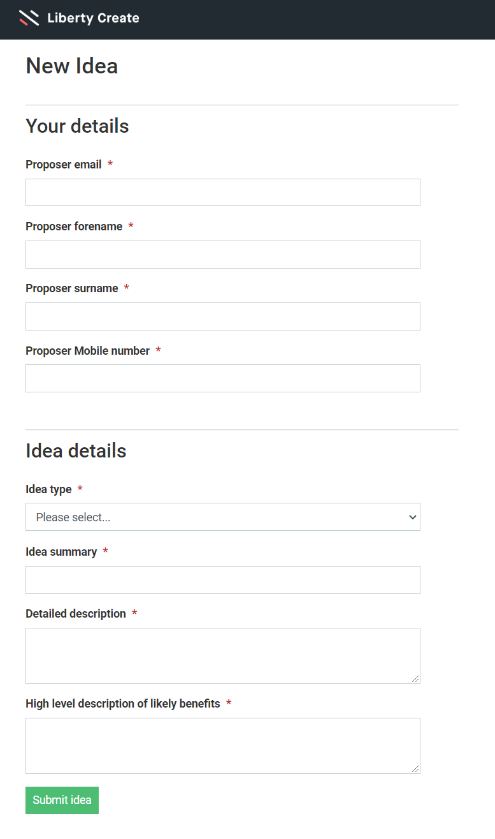495x839 pixels.
Task: Click the chevron arrow on Idea type dropdown
Action: [x=412, y=517]
